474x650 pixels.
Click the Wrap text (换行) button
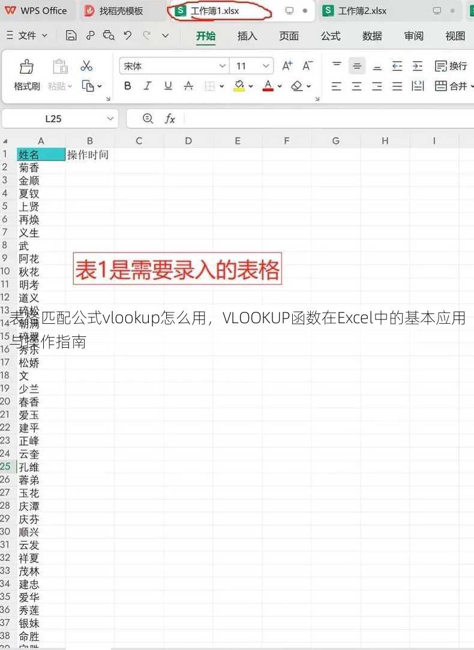[451, 66]
